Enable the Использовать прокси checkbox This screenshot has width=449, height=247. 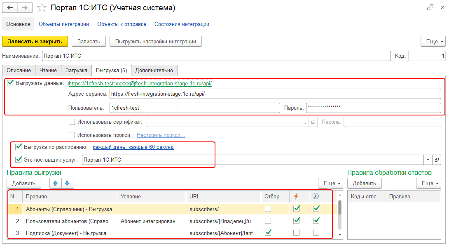72,135
